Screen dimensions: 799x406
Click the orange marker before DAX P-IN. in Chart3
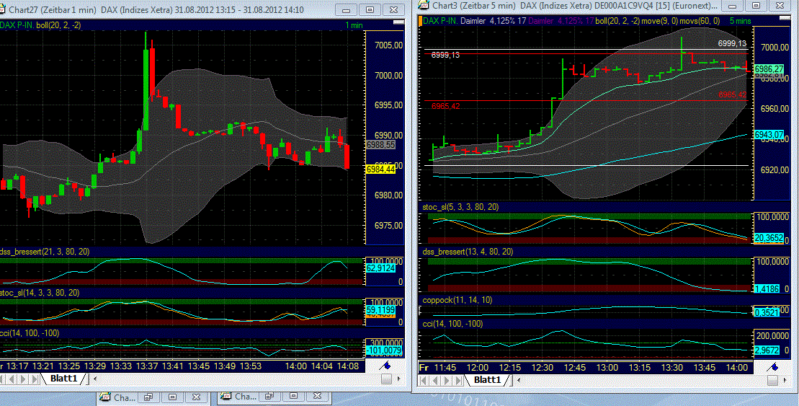tap(420, 21)
